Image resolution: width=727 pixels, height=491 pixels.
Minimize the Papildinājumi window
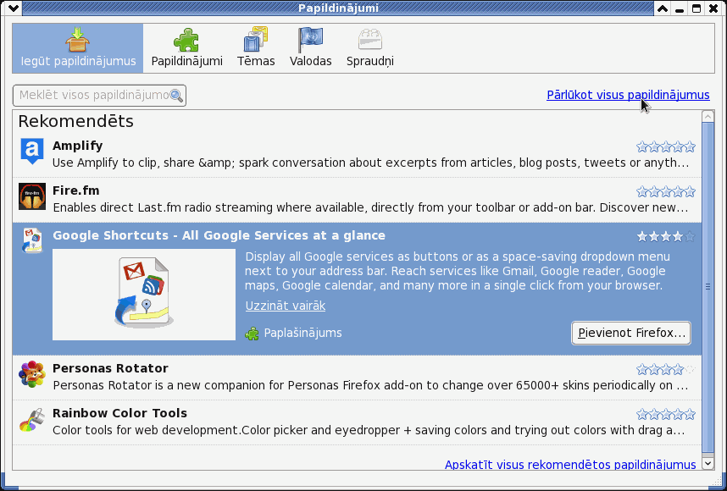click(x=680, y=8)
